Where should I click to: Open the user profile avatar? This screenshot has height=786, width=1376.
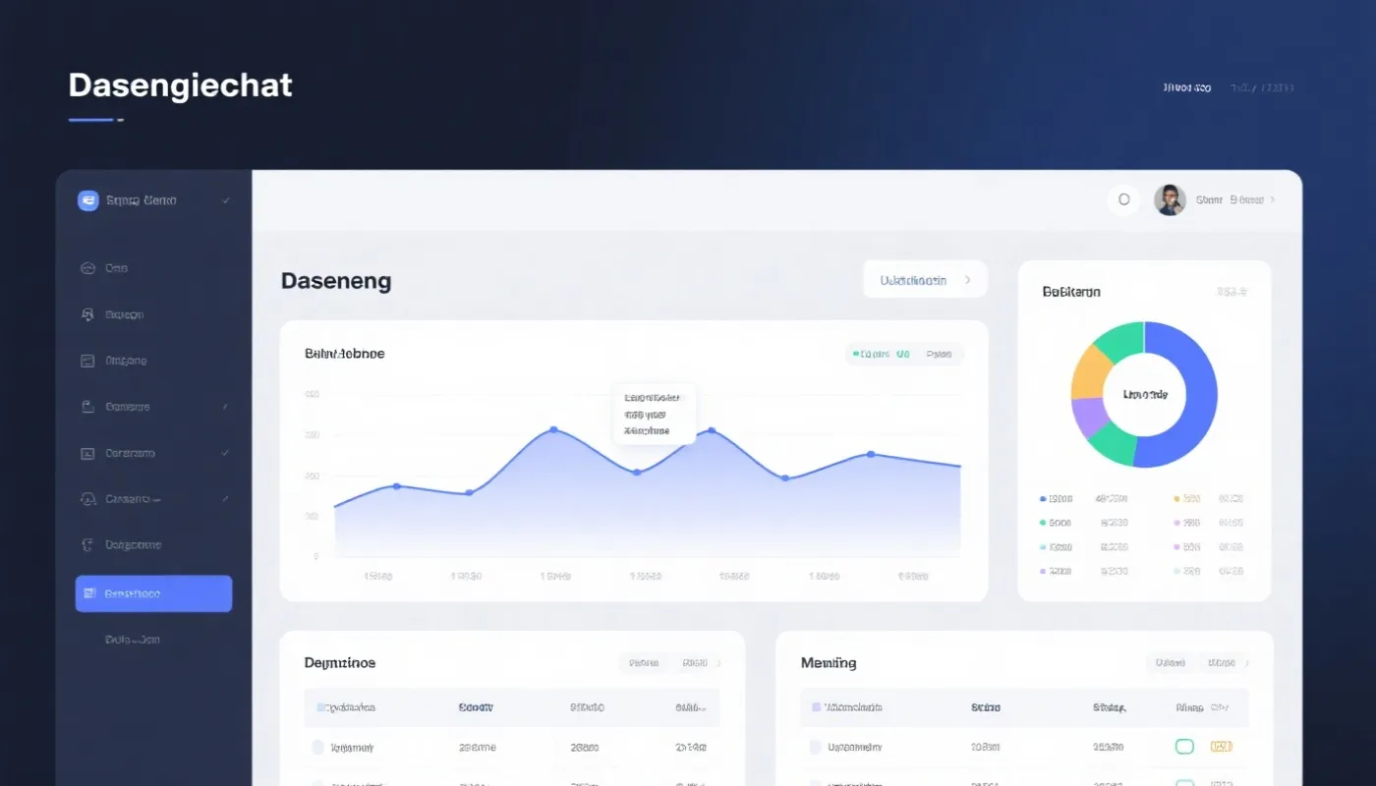coord(1170,199)
